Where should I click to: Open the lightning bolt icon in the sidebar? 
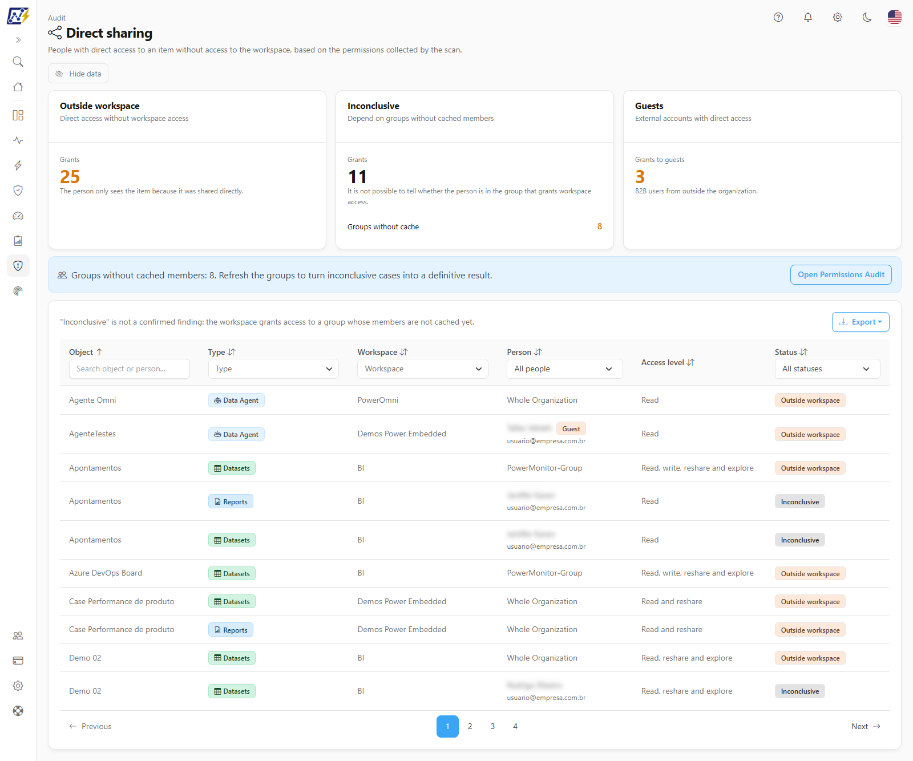(18, 165)
